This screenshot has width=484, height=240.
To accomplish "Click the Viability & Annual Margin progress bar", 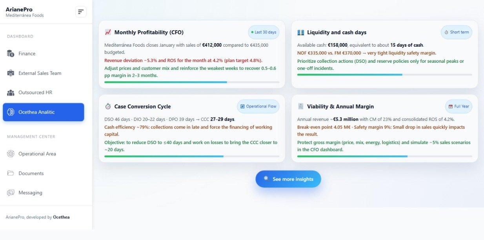I will pyautogui.click(x=384, y=156).
